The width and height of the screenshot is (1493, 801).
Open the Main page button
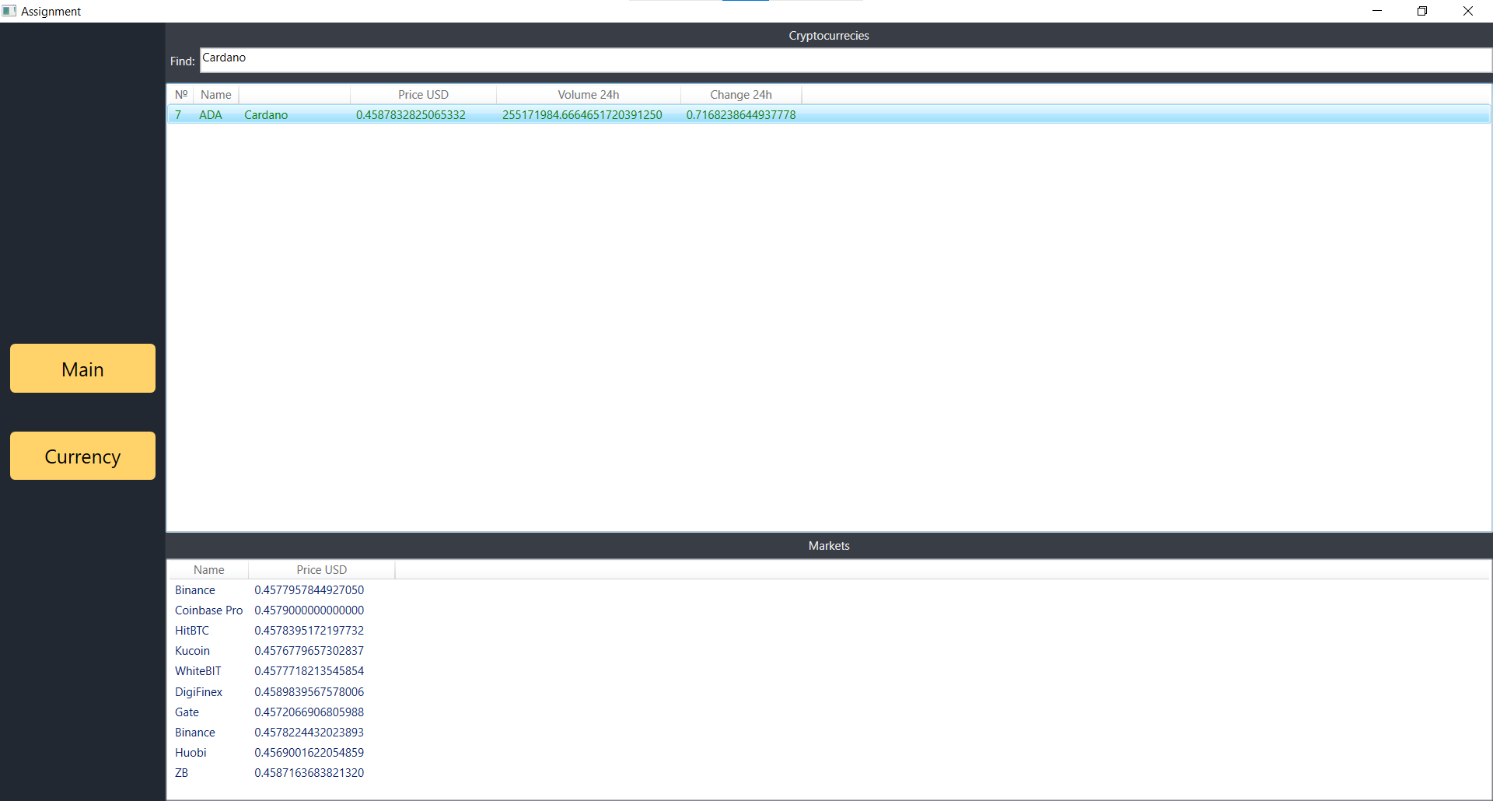point(82,369)
